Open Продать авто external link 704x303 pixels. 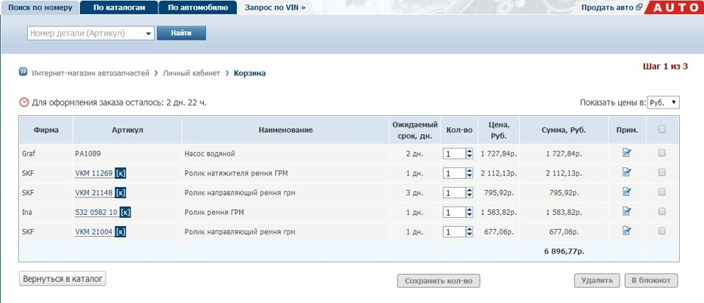tap(612, 7)
